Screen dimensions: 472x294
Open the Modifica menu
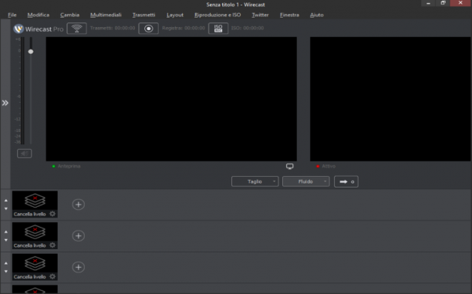click(39, 15)
